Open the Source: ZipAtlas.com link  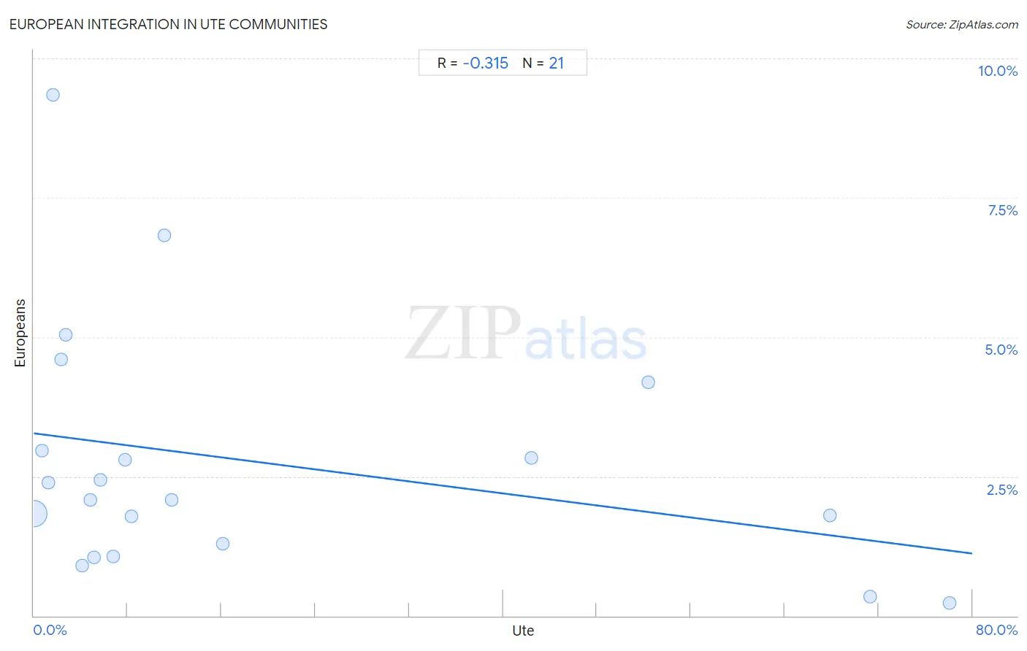click(x=962, y=24)
